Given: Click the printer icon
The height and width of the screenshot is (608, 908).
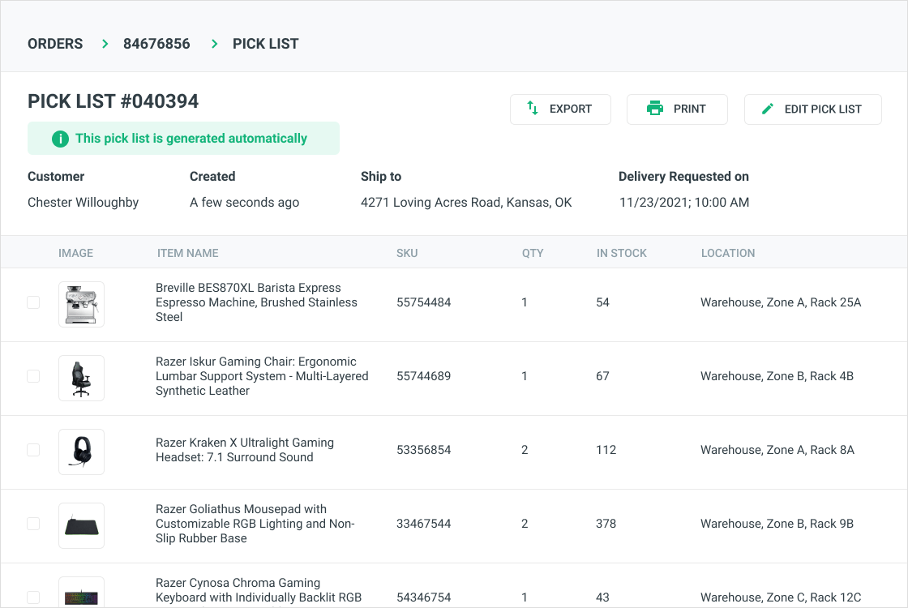Looking at the screenshot, I should click(x=655, y=109).
